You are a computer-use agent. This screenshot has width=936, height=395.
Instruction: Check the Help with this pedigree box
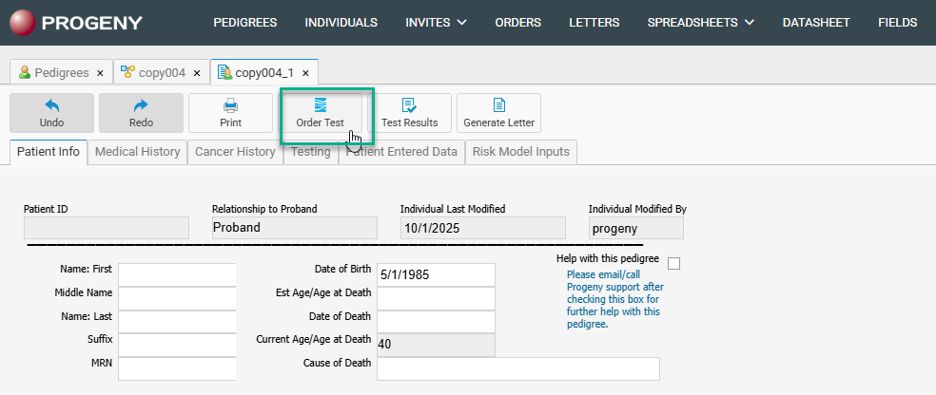coord(674,263)
